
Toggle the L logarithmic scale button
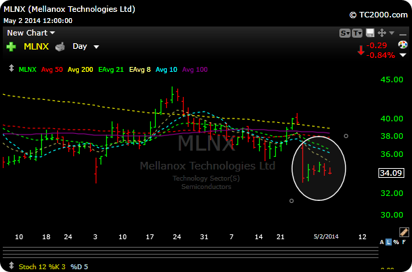coord(389,242)
